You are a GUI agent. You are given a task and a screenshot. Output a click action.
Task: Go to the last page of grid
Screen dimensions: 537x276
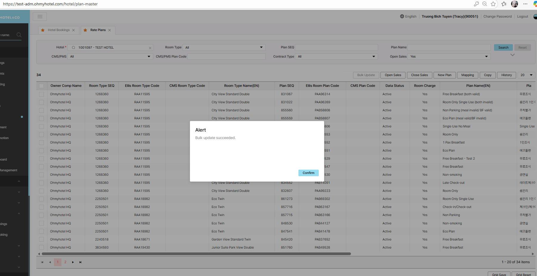[x=81, y=262]
